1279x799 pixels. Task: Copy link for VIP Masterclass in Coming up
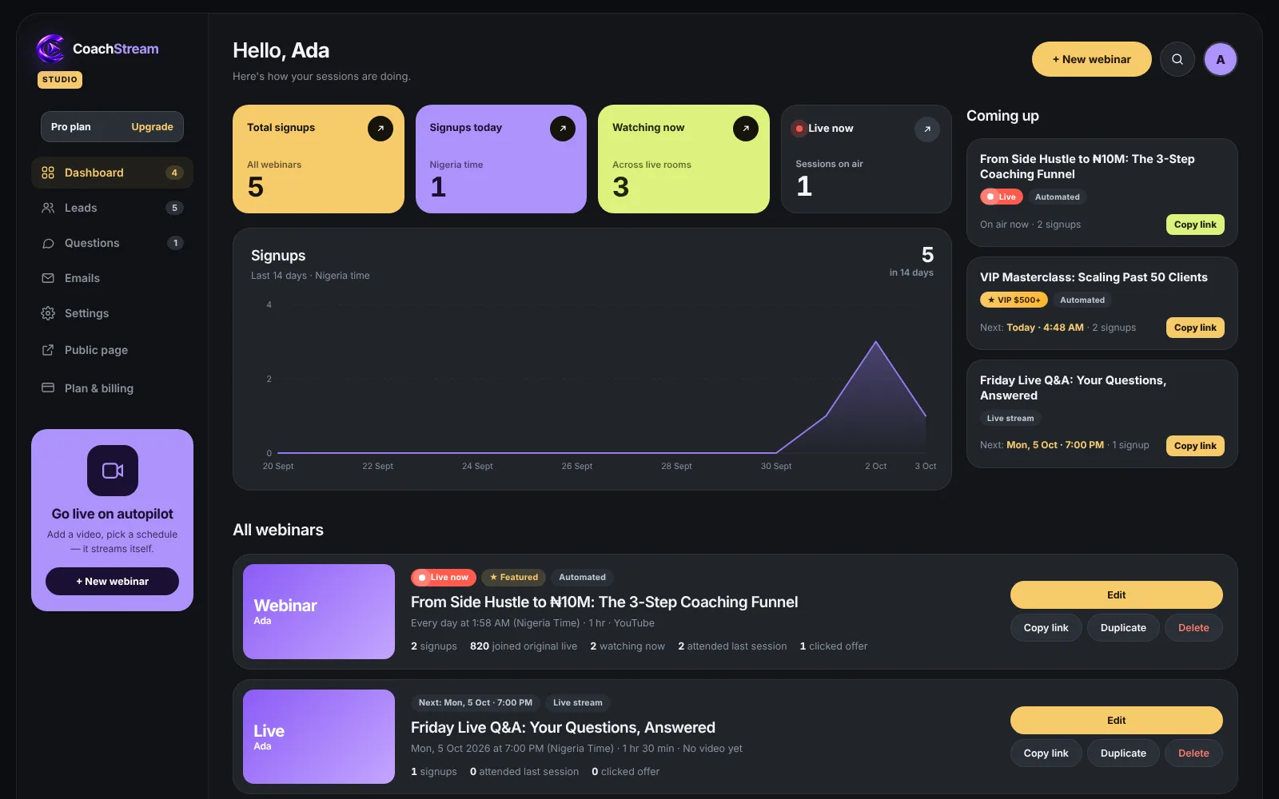1195,328
